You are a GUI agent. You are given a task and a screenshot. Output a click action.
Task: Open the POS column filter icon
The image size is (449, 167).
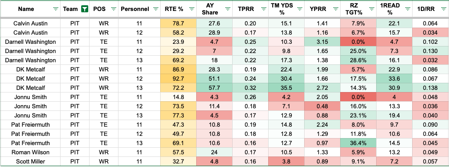coord(114,9)
